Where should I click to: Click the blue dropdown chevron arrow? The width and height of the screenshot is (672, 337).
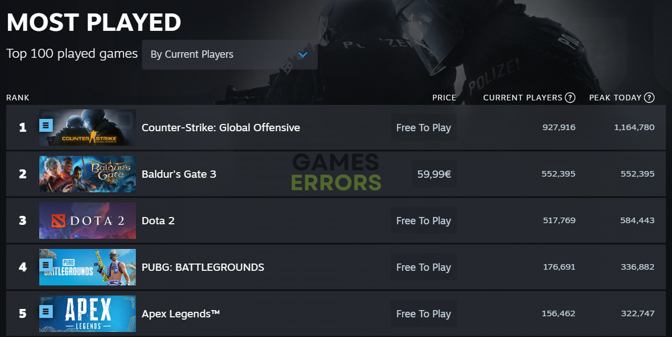[x=303, y=55]
